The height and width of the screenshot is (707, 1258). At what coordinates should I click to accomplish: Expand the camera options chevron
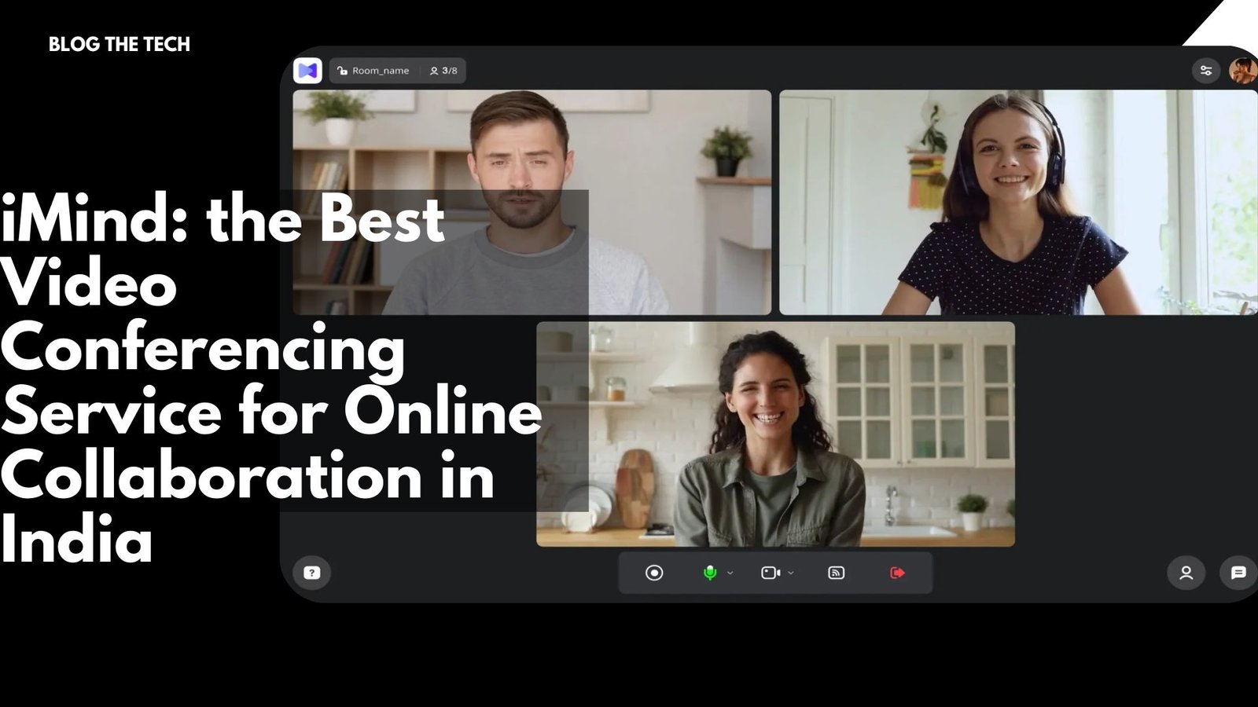pyautogui.click(x=791, y=573)
